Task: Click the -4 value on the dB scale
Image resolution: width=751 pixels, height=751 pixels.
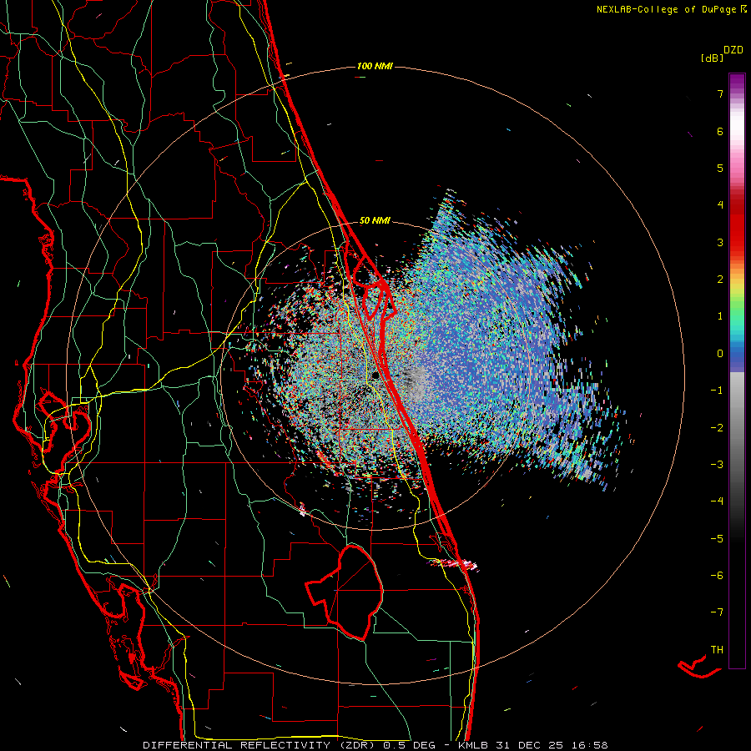Action: point(717,502)
